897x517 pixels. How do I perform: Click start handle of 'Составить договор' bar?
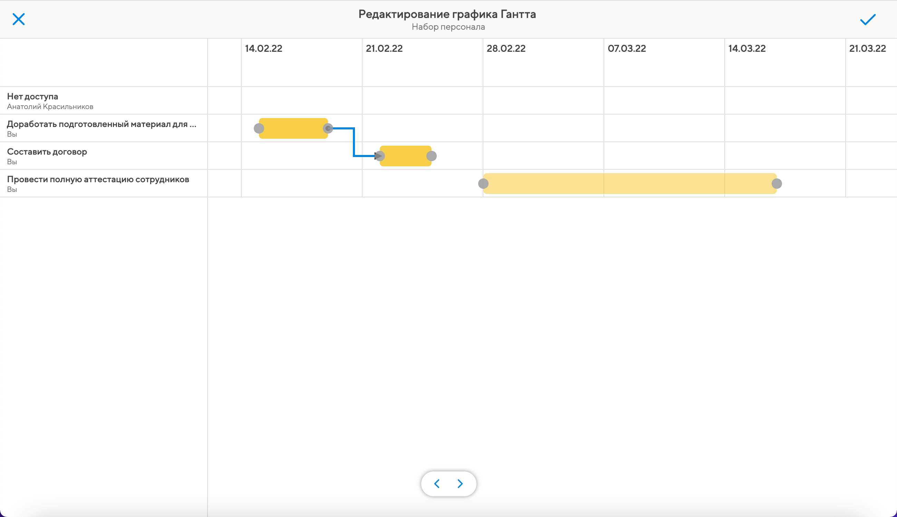[x=379, y=156]
